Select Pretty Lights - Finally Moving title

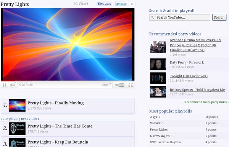(x=55, y=103)
